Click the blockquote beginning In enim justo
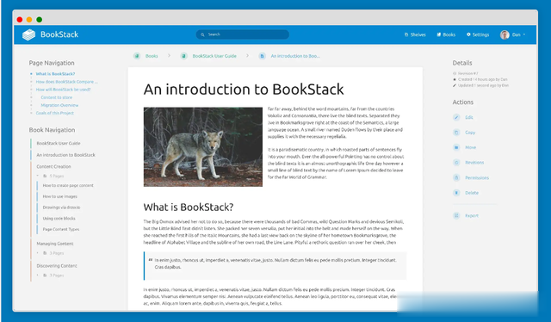 tap(275, 266)
